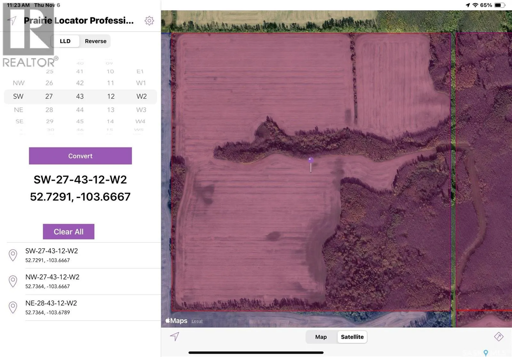
Task: Tap the directions diamond icon bottom-right
Action: click(500, 337)
